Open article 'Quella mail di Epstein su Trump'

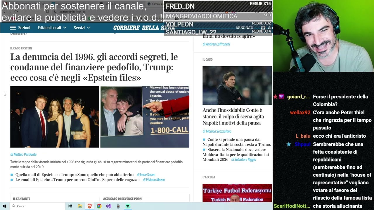tap(75, 174)
